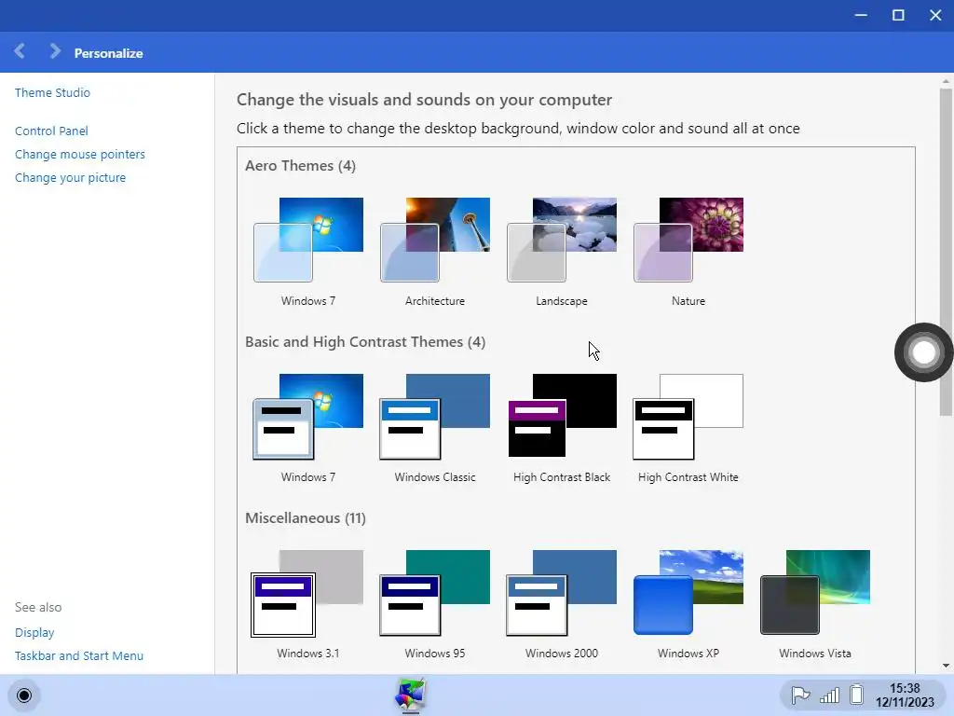Select the Windows 7 Aero theme
This screenshot has height=716, width=954.
[x=307, y=251]
